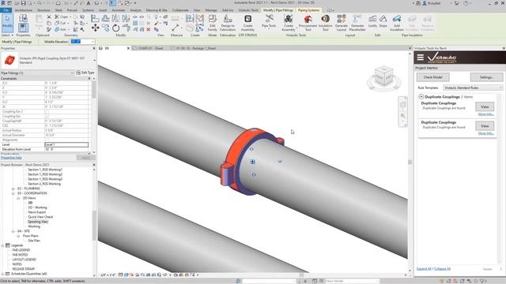
Task: Select Navis Export view in Project Browser
Action: (37, 212)
